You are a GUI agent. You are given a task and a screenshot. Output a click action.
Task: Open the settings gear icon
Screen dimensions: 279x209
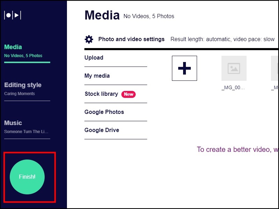pyautogui.click(x=89, y=39)
